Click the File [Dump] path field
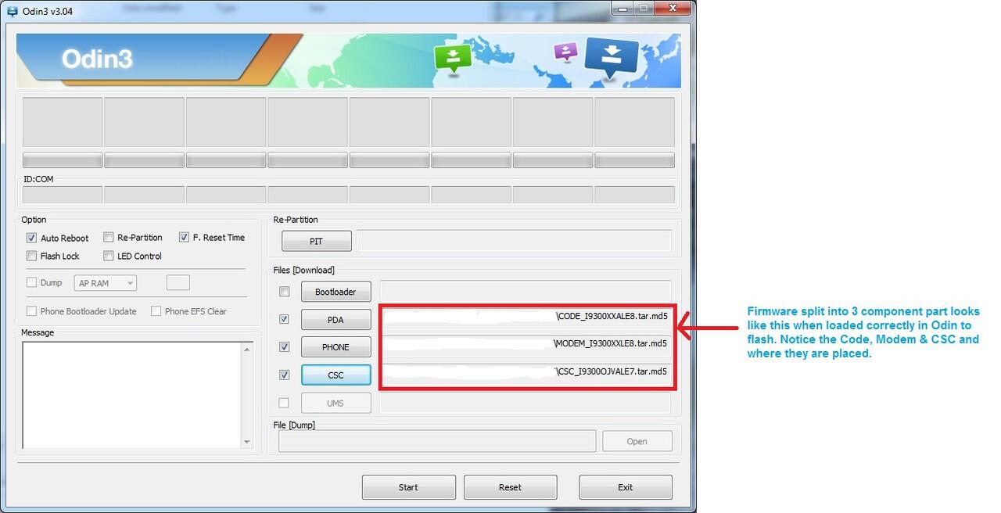 pyautogui.click(x=437, y=441)
